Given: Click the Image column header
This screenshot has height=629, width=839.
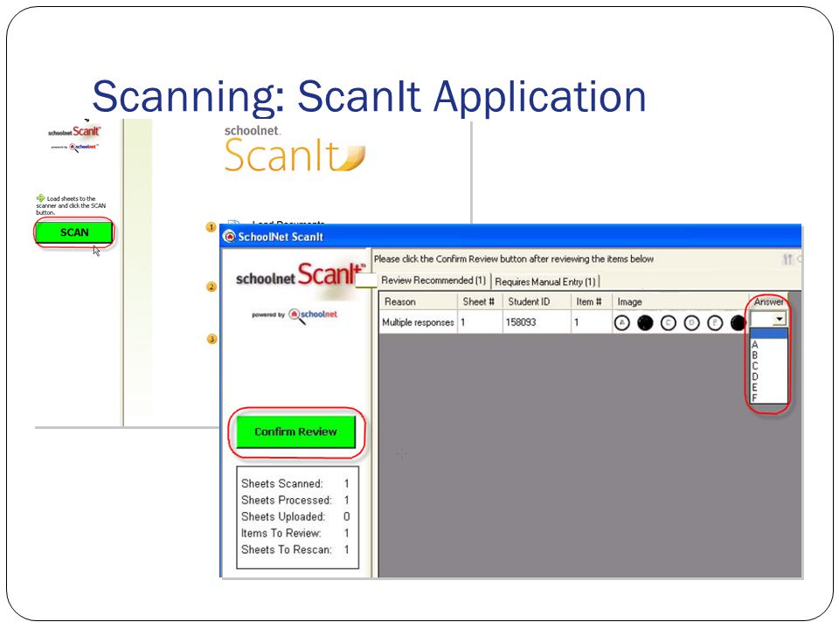Looking at the screenshot, I should tap(680, 301).
